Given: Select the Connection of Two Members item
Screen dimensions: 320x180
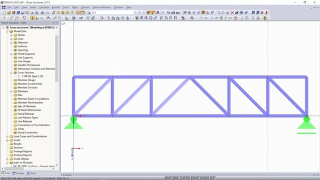Looking at the screenshot, I should pos(33,125).
